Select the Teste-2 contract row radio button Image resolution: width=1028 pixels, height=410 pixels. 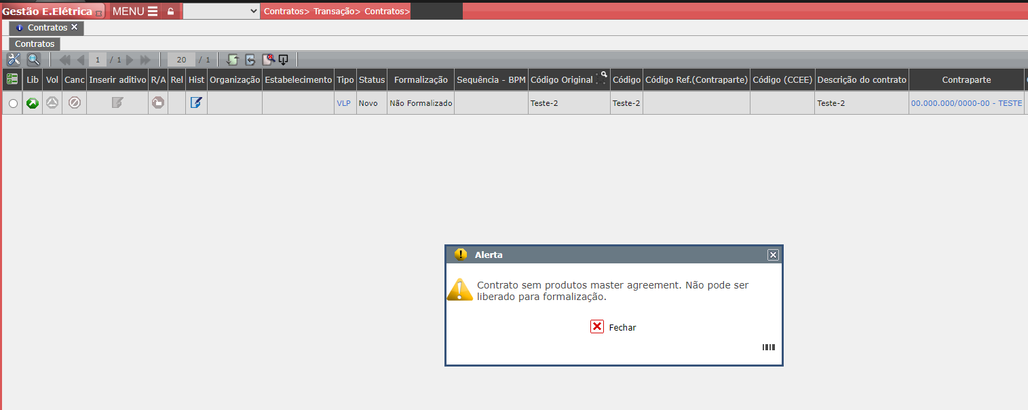click(x=13, y=104)
